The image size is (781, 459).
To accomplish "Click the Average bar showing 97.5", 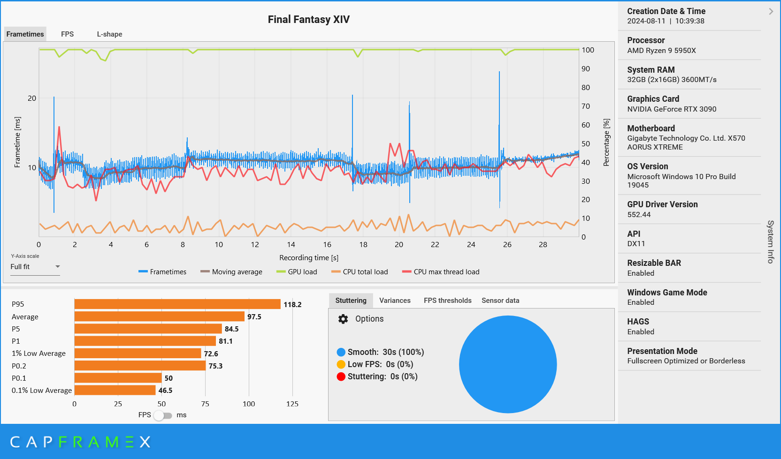I will (x=160, y=316).
